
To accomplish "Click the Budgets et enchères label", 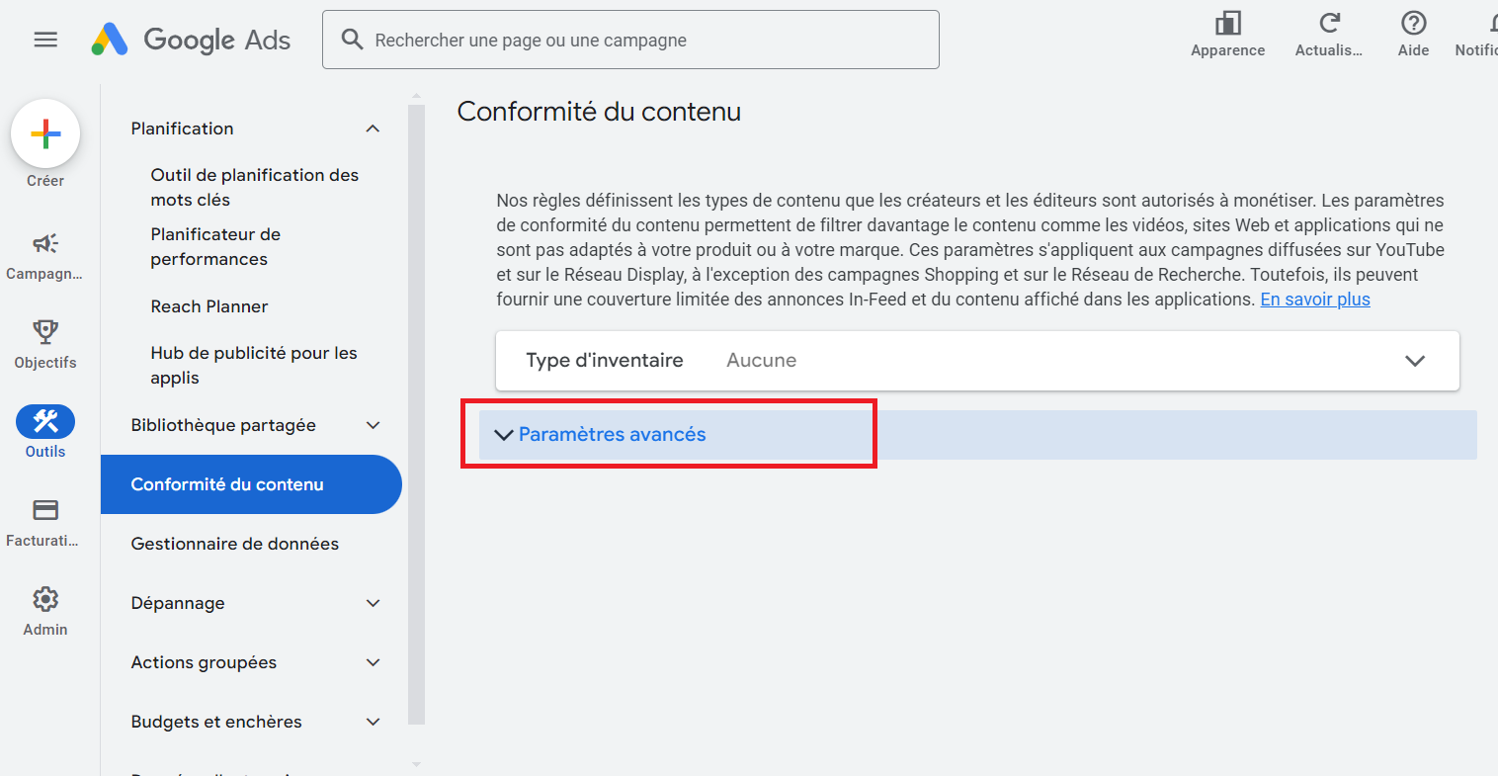I will pyautogui.click(x=216, y=722).
